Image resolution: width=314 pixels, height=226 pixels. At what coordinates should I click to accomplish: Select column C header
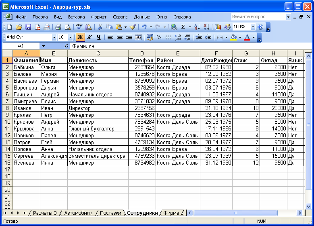click(x=98, y=53)
